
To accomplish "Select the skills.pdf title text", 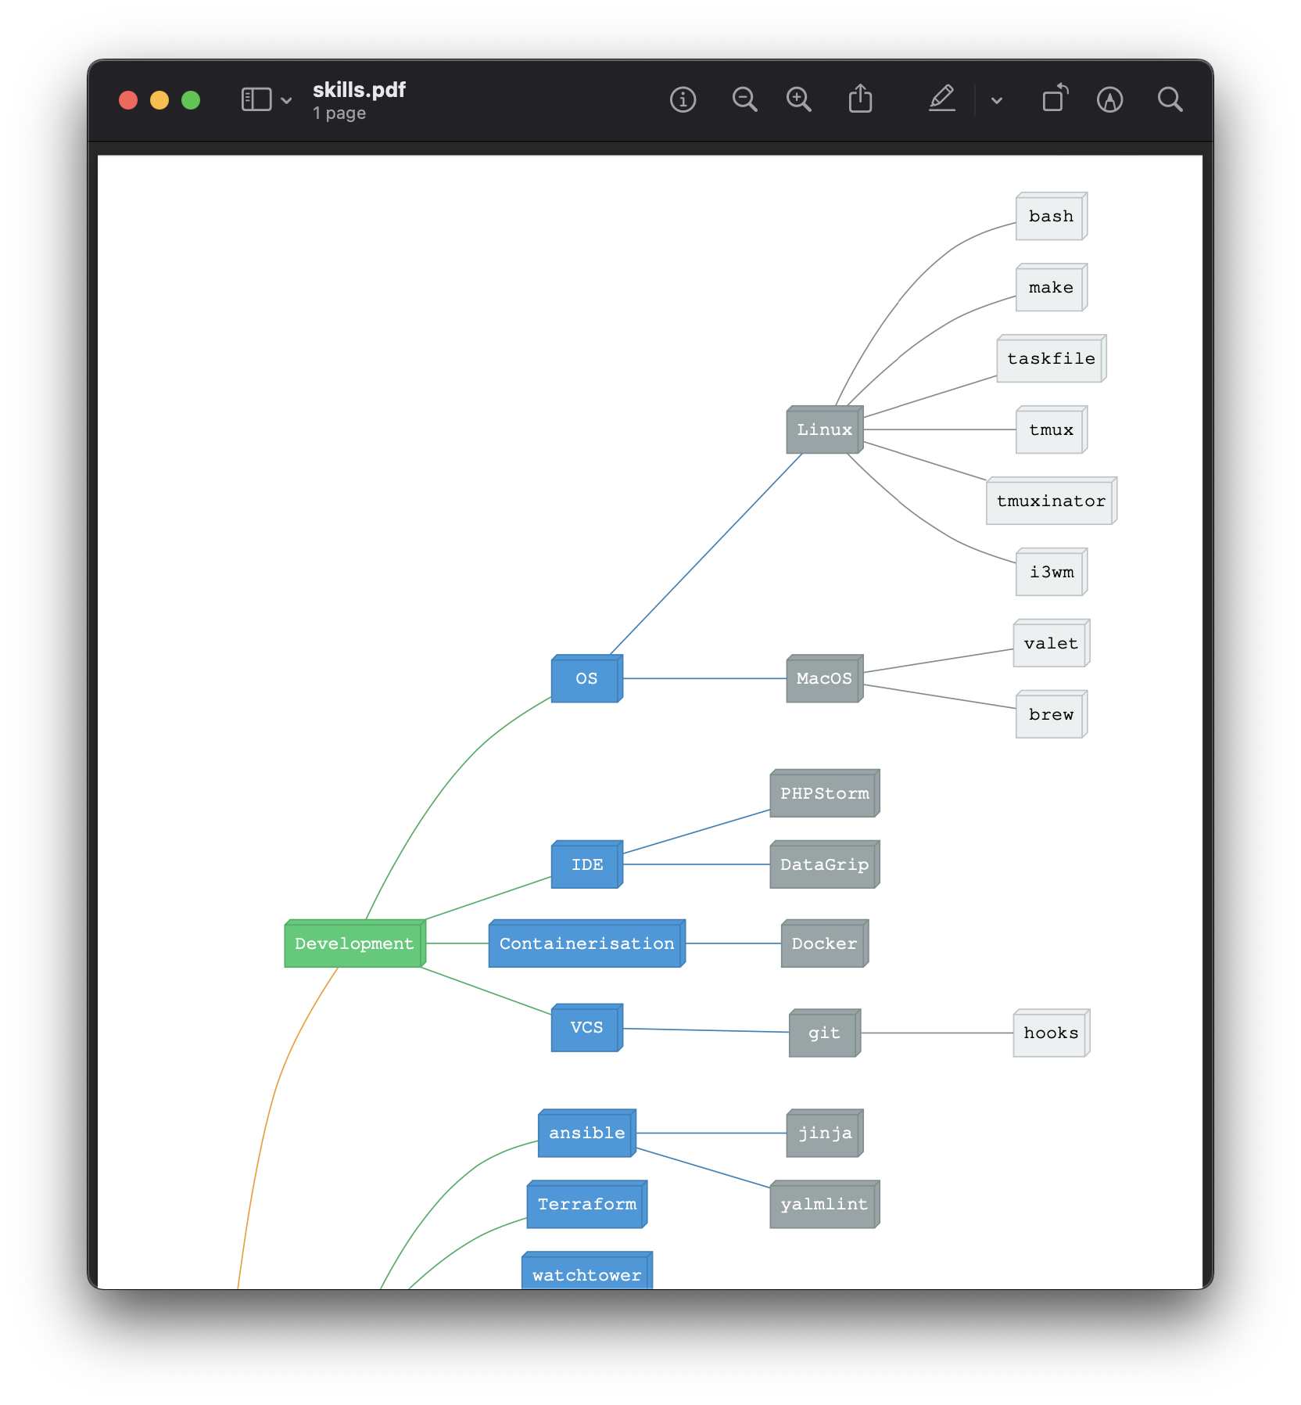I will click(x=359, y=90).
